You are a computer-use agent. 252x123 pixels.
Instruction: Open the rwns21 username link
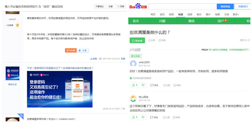pyautogui.click(x=12, y=19)
